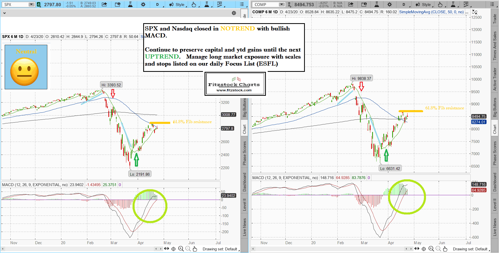The height and width of the screenshot is (253, 499).
Task: Click the SimpleMovingAvg study label link
Action: pyautogui.click(x=431, y=12)
